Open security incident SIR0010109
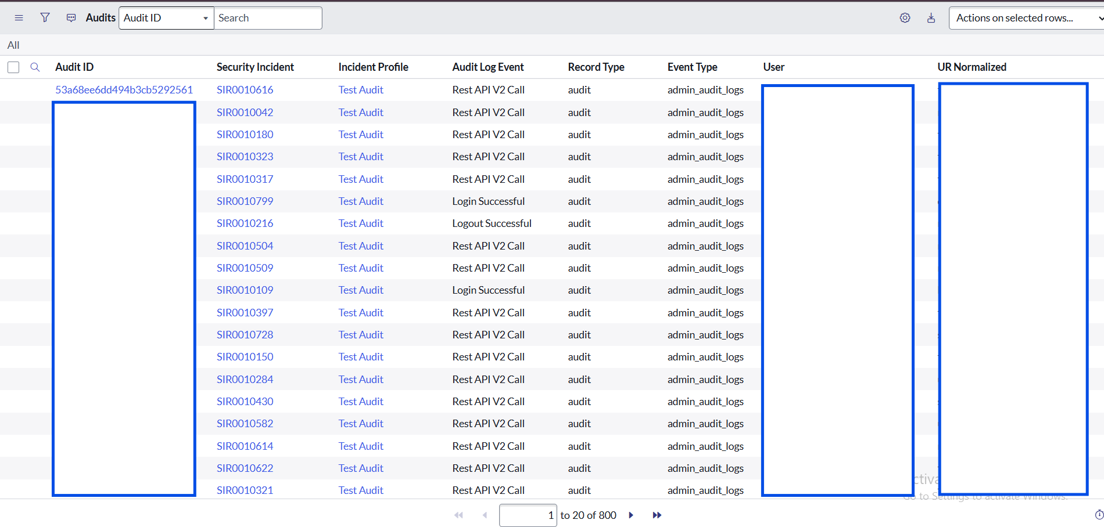This screenshot has height=527, width=1104. point(245,290)
